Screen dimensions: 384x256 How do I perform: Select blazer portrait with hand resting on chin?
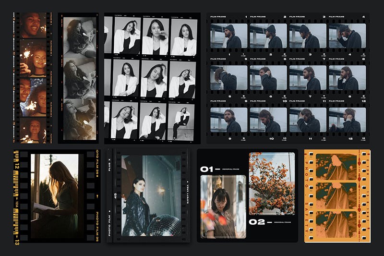tap(155, 37)
